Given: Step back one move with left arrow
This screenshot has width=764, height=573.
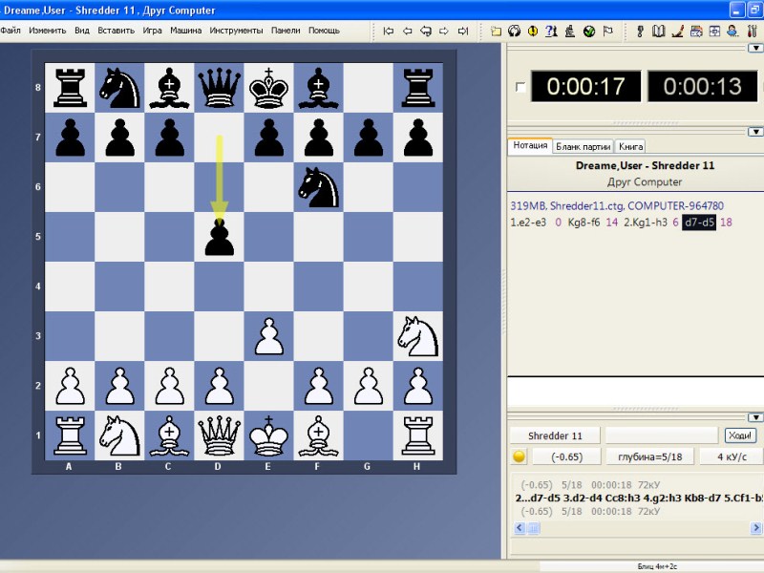Looking at the screenshot, I should tap(407, 31).
